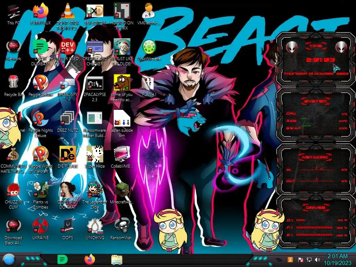Image resolution: width=356 pixels, height=267 pixels.
Task: Select the E:\ drive usage bar
Action: pos(317,235)
